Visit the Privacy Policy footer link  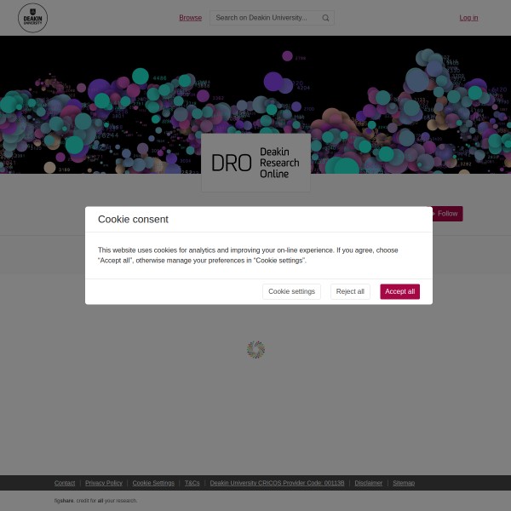point(104,483)
